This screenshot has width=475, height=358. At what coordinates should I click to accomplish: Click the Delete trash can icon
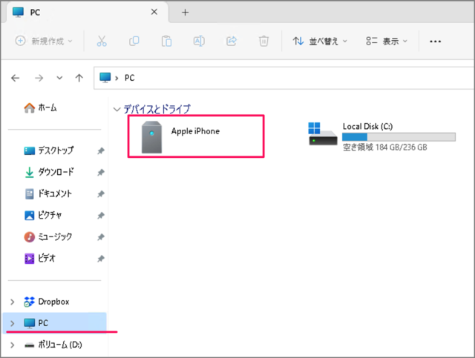tap(263, 42)
